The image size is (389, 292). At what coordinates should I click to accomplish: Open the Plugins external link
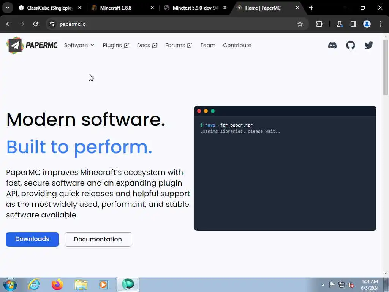click(116, 45)
